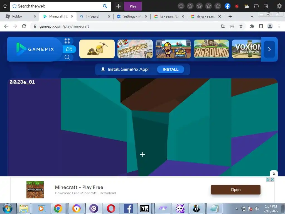
Task: Click the blue magnifier search icon
Action: 105,6
